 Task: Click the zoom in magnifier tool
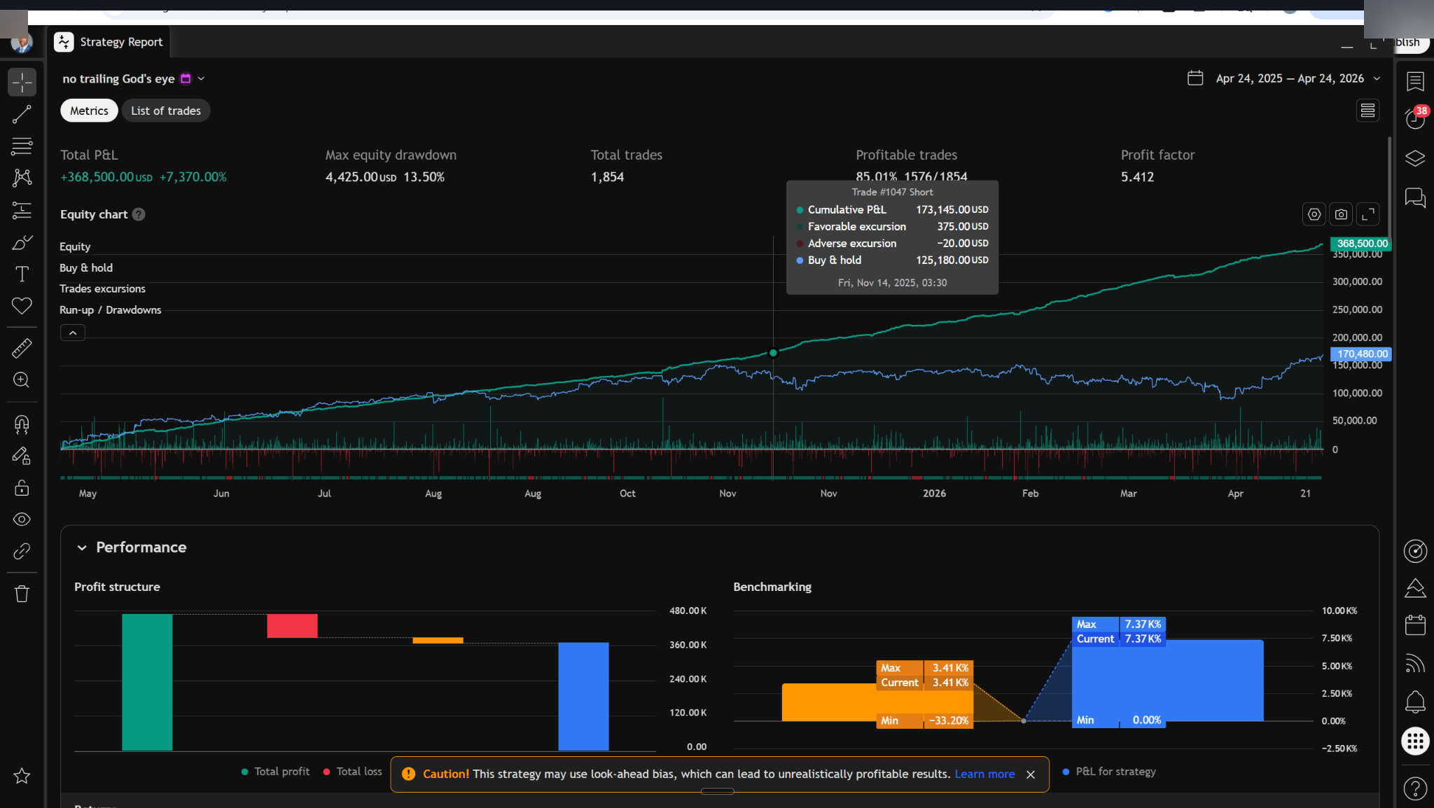click(x=22, y=379)
